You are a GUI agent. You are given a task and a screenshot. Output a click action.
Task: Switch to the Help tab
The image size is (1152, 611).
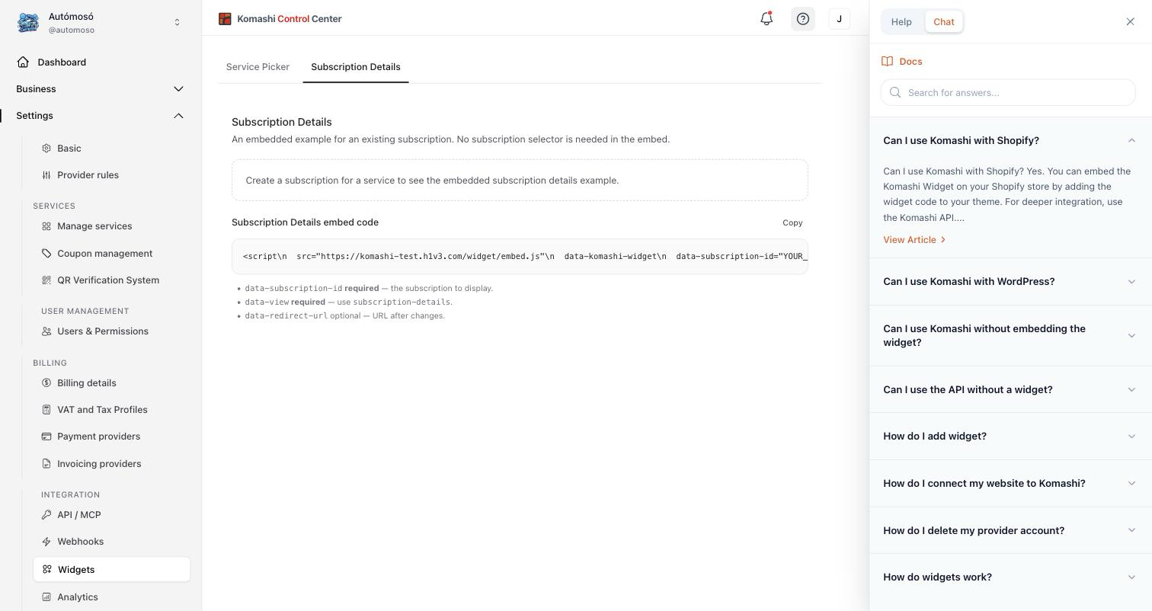901,21
